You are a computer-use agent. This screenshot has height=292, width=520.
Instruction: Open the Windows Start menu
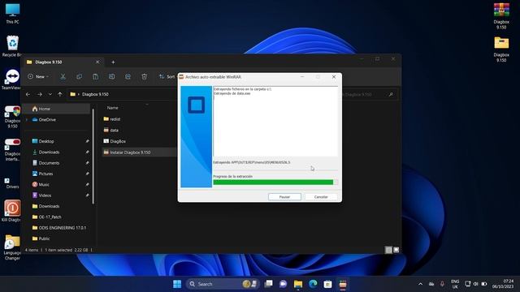(177, 284)
